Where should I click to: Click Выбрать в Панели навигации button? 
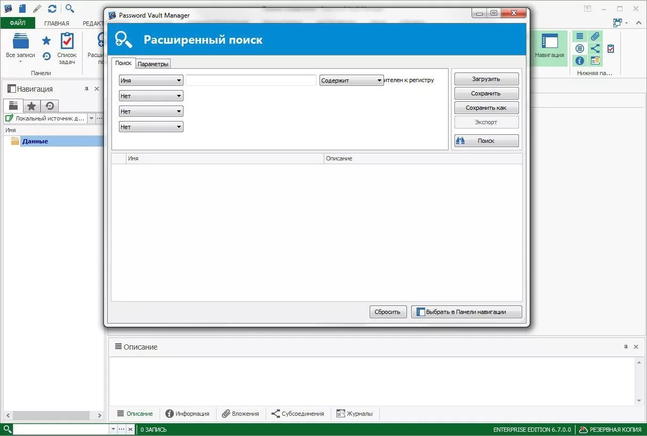466,312
